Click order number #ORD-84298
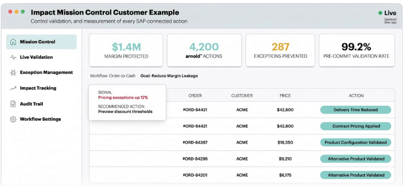The height and width of the screenshot is (189, 403). [x=195, y=159]
